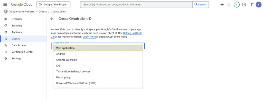This screenshot has height=101, width=263.
Task: Choose TVs and Limited Input devices
Action: tap(98, 71)
